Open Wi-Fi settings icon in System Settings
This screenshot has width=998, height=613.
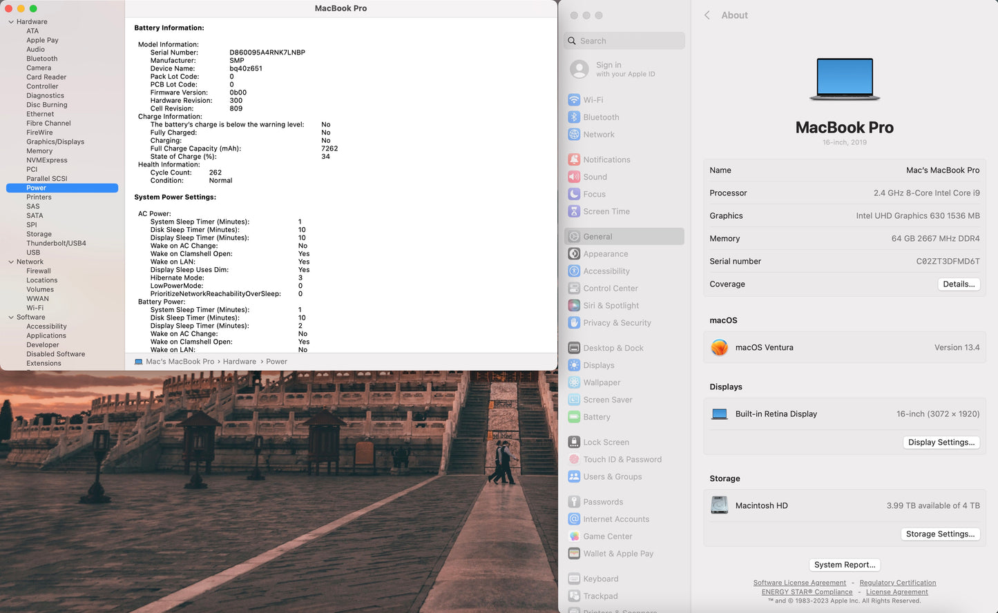tap(574, 100)
